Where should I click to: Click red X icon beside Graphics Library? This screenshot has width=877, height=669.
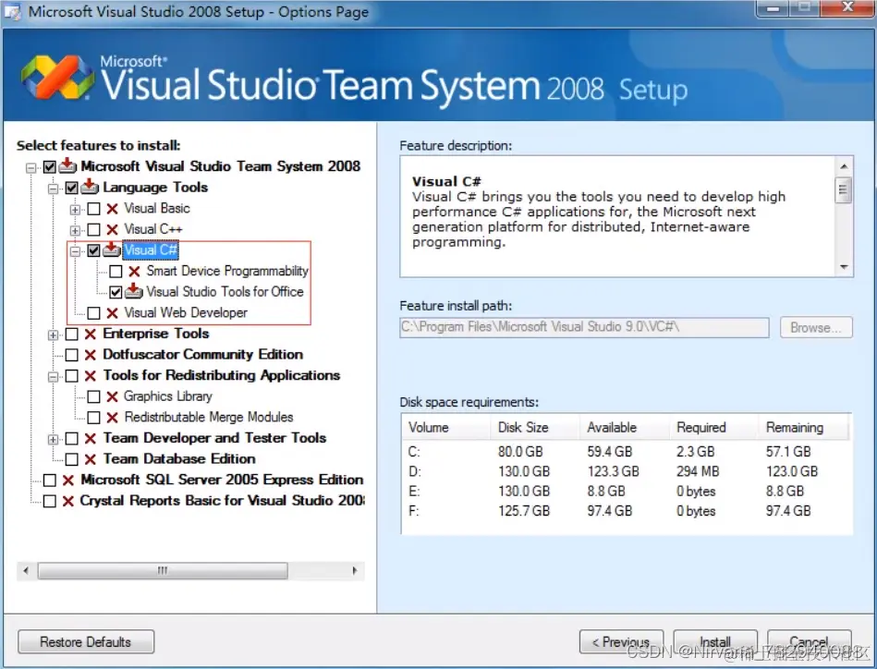(112, 396)
